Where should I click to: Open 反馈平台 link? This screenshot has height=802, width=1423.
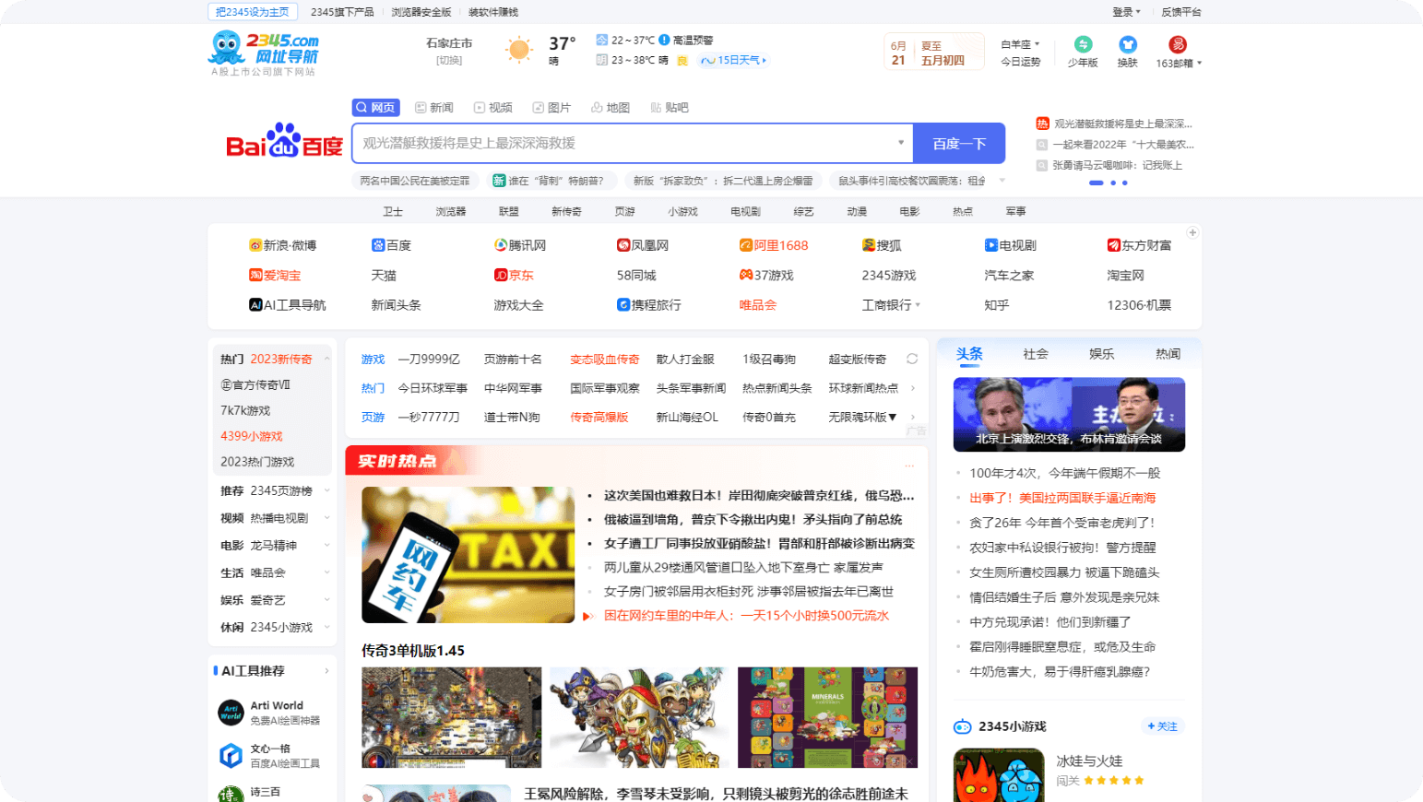1181,12
